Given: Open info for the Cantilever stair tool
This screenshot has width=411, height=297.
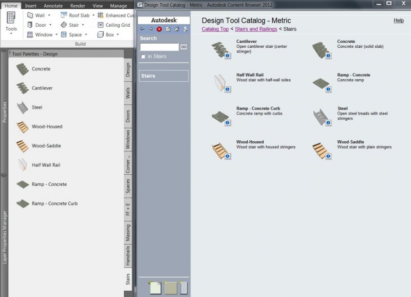Looking at the screenshot, I should [x=228, y=55].
